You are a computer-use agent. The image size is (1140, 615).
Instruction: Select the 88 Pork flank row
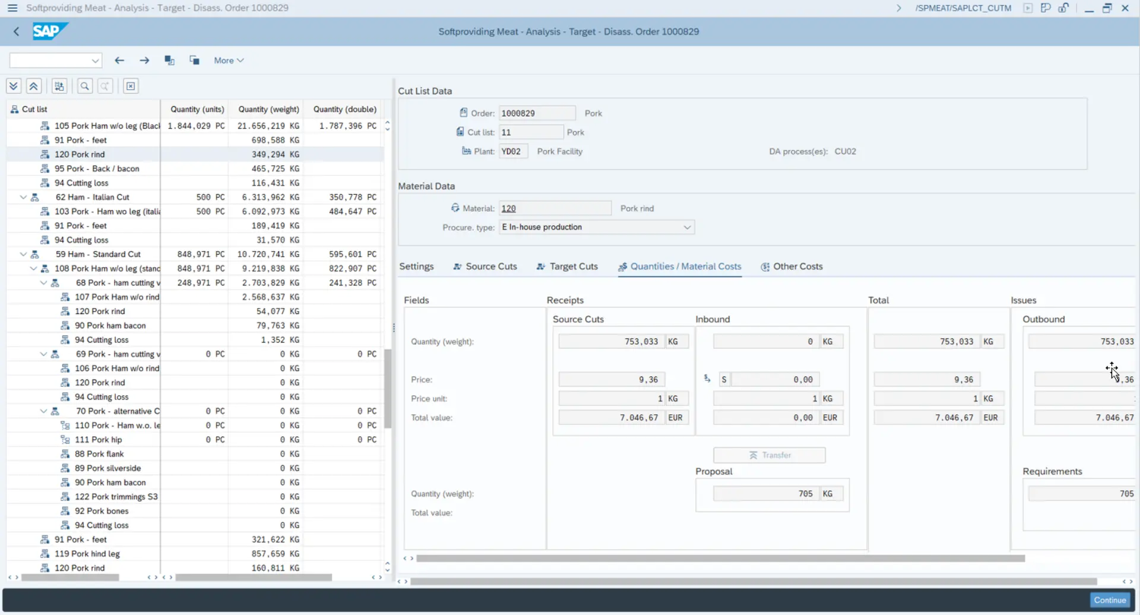tap(195, 454)
